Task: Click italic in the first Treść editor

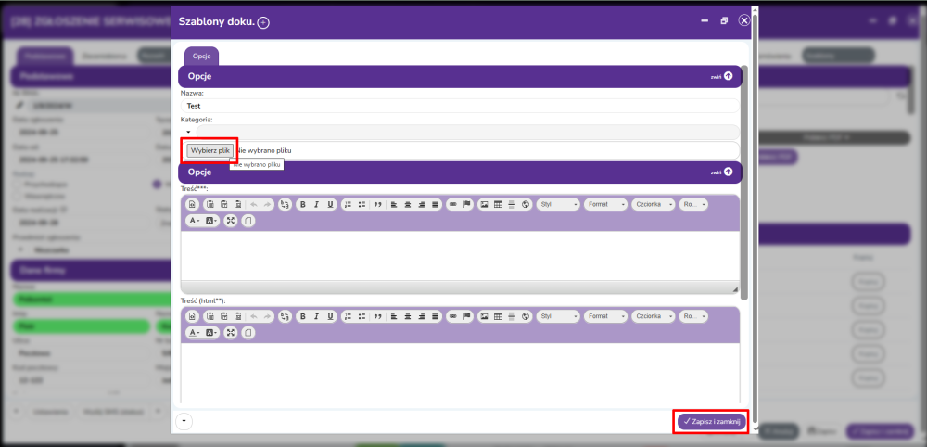Action: (316, 204)
